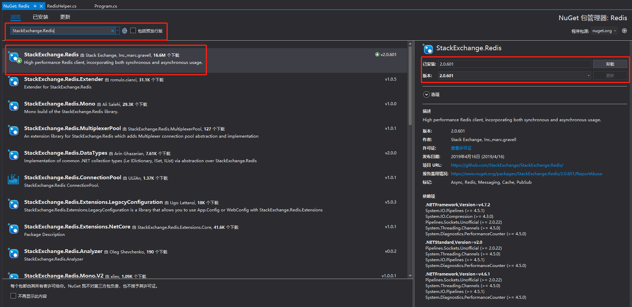
Task: Click the installed version 2.0.601 field
Action: coord(514,64)
